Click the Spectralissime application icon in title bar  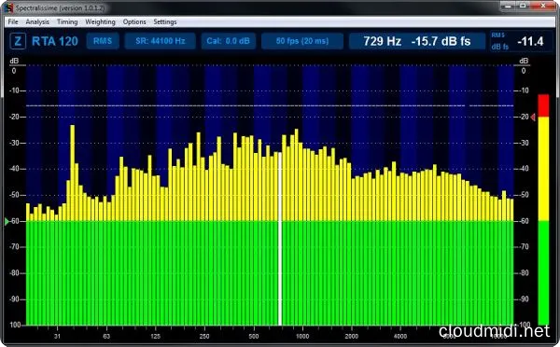[x=9, y=7]
